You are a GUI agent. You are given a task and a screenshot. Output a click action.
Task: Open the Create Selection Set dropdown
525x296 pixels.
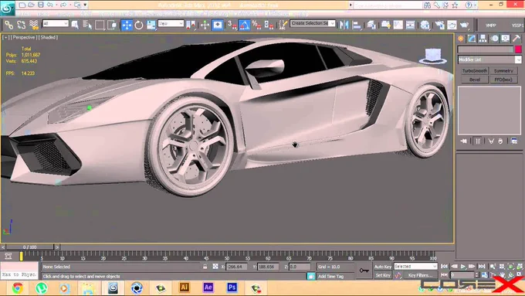pos(313,23)
